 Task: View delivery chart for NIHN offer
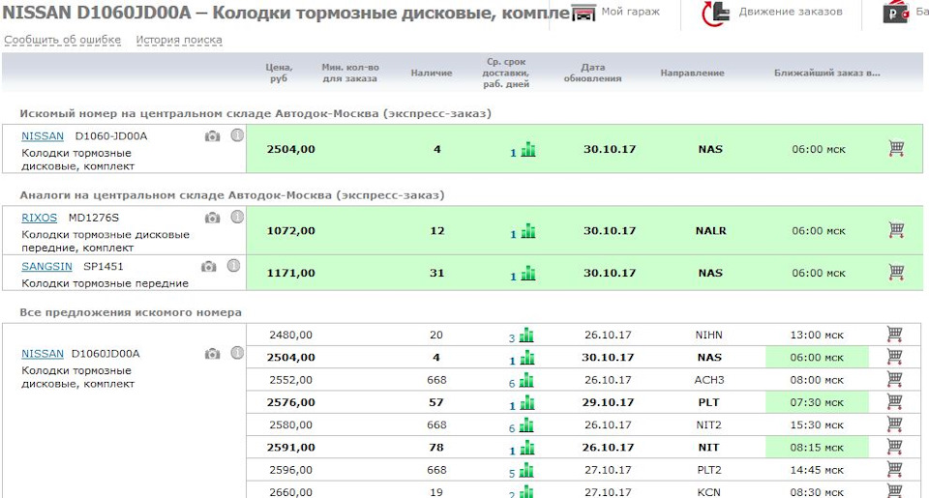[x=526, y=336]
